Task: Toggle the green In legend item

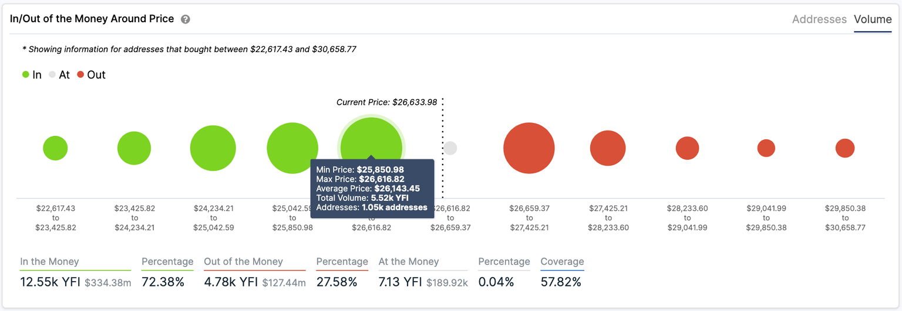Action: click(32, 75)
